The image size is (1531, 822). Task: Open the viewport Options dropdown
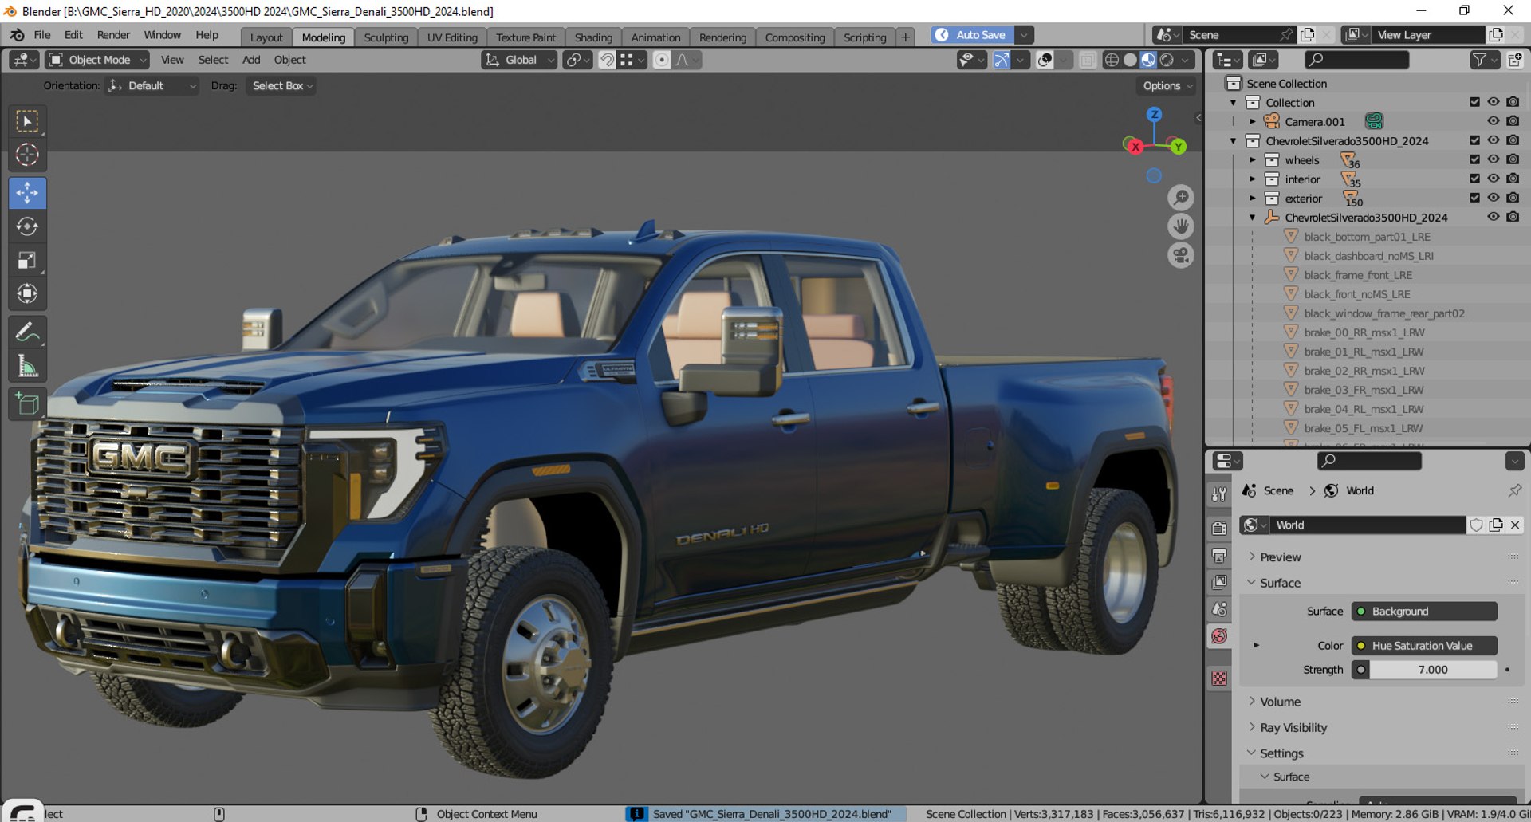[x=1167, y=86]
